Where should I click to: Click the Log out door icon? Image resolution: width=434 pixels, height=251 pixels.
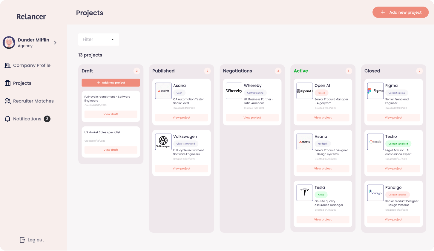[22, 240]
